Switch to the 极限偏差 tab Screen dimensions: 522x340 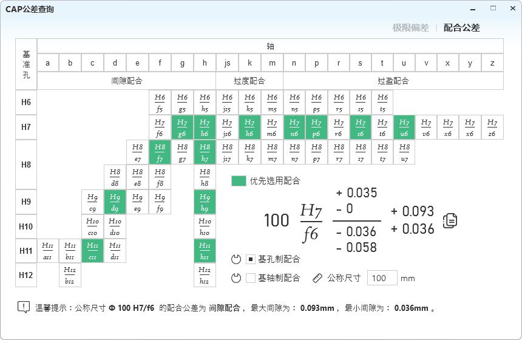pos(410,28)
